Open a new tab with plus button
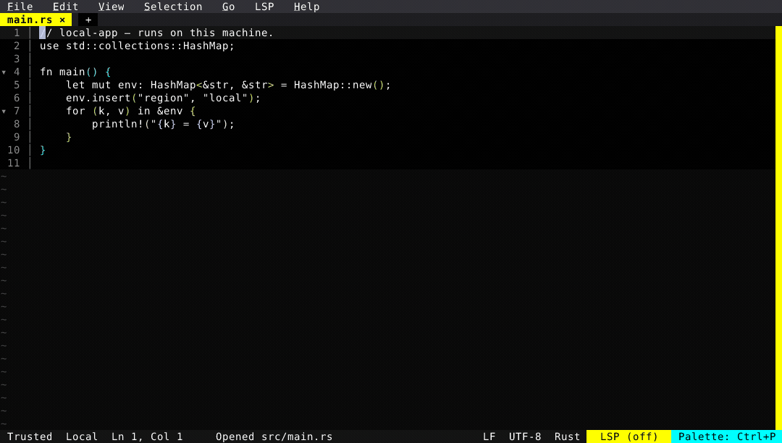The image size is (782, 443). tap(88, 20)
